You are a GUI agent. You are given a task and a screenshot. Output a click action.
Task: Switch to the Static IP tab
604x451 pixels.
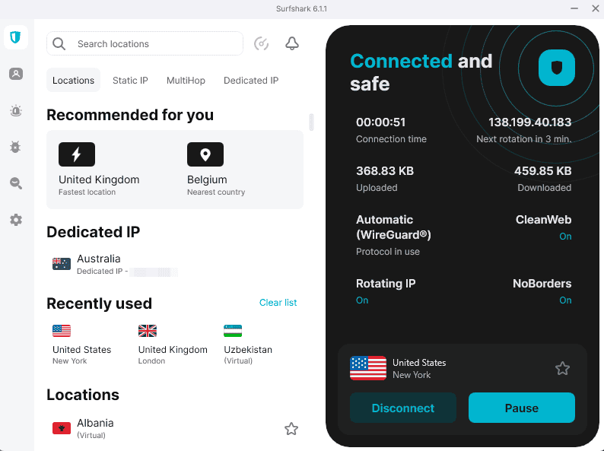(x=130, y=81)
